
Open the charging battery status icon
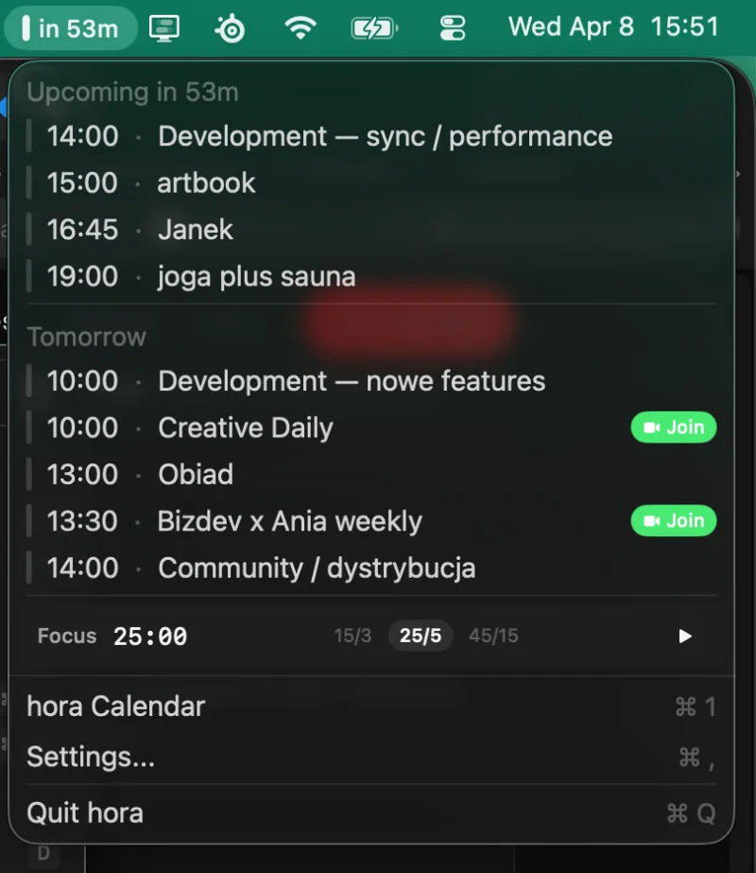(373, 27)
